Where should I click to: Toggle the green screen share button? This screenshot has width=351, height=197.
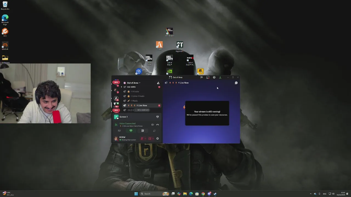[131, 131]
